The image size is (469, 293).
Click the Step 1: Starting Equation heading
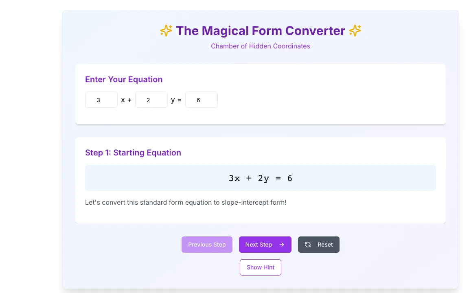click(x=133, y=153)
